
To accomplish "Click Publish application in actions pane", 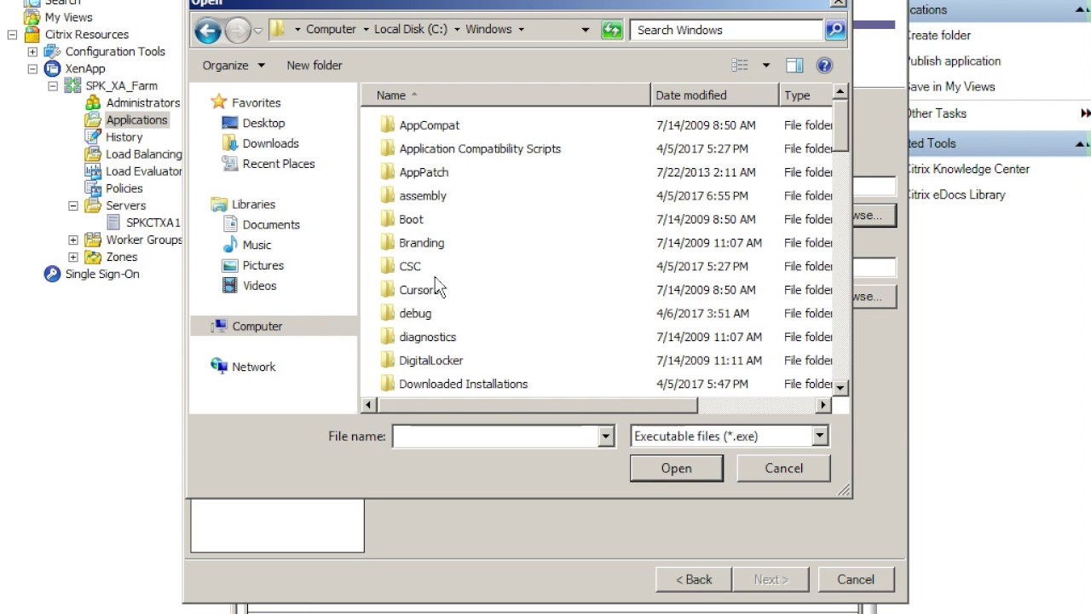I will [x=952, y=61].
